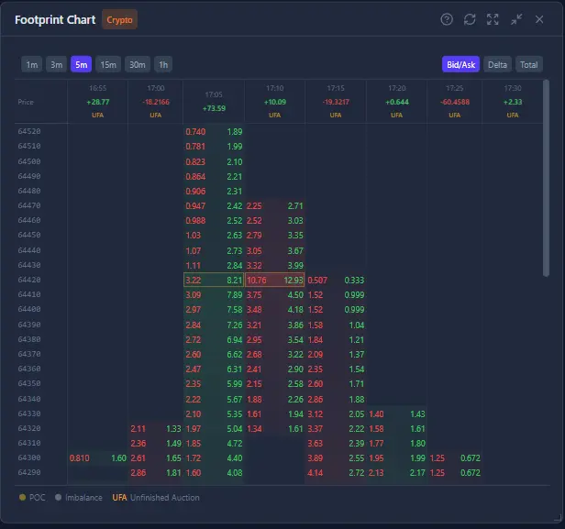Click the 17:20 delta +0.644
The image size is (565, 529).
pos(397,102)
